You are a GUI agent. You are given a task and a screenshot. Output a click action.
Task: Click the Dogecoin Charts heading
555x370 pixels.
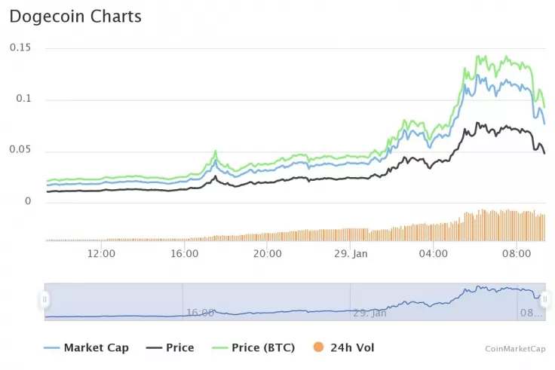75,17
